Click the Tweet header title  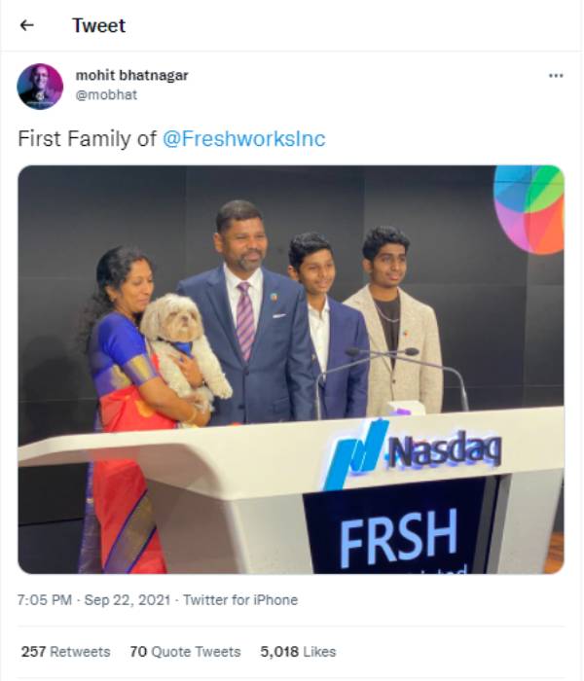pyautogui.click(x=98, y=25)
